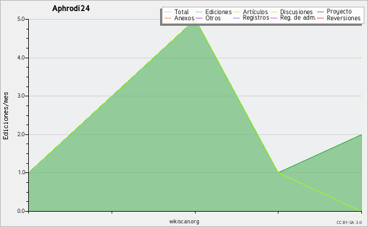Click the Registros legend color line
This screenshot has width=368, height=227.
pyautogui.click(x=236, y=18)
